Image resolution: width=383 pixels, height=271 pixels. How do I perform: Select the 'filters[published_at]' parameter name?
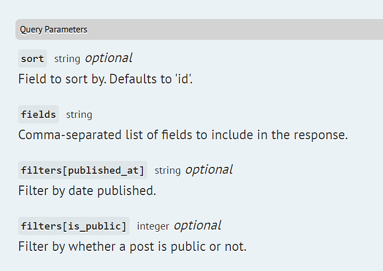point(83,170)
